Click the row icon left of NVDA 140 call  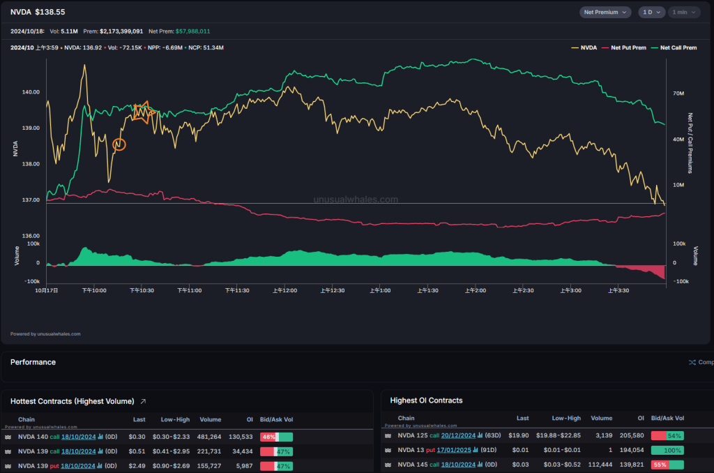coord(8,437)
